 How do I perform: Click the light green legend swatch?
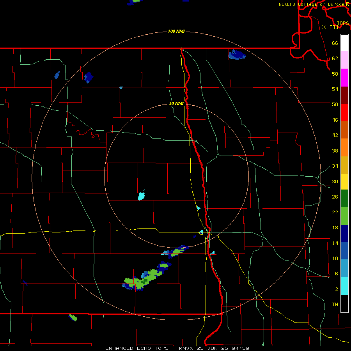click(344, 216)
